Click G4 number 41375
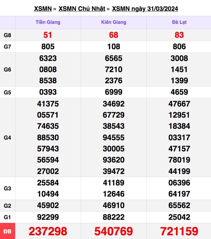The width and height of the screenshot is (211, 239). point(48,104)
